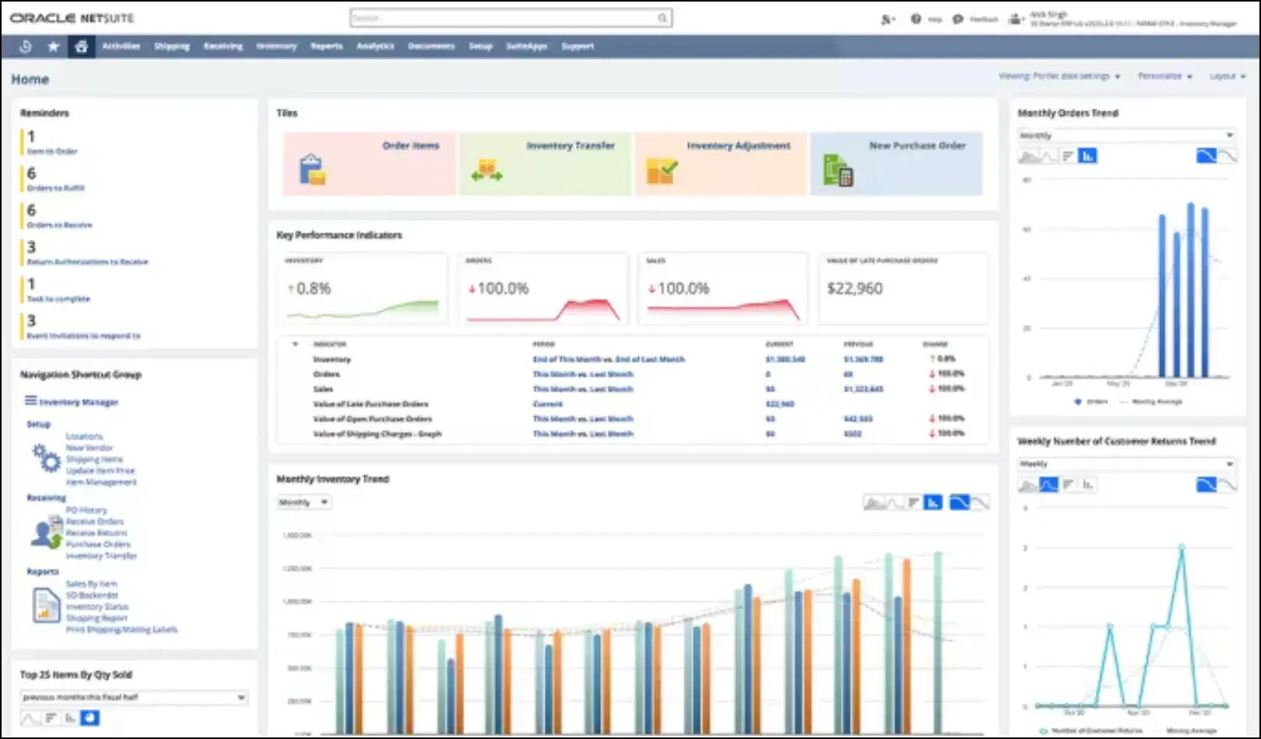Viewport: 1261px width, 739px height.
Task: Select column chart in Monthly Inventory Trend
Action: point(933,503)
